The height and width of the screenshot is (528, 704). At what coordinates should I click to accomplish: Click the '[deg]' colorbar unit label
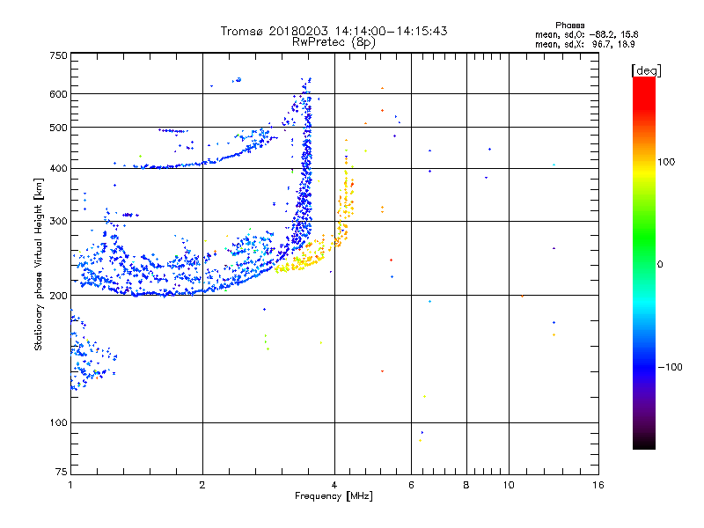tap(646, 70)
